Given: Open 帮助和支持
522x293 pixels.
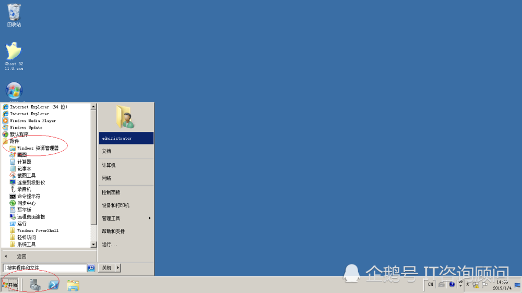Looking at the screenshot, I should pyautogui.click(x=126, y=231).
